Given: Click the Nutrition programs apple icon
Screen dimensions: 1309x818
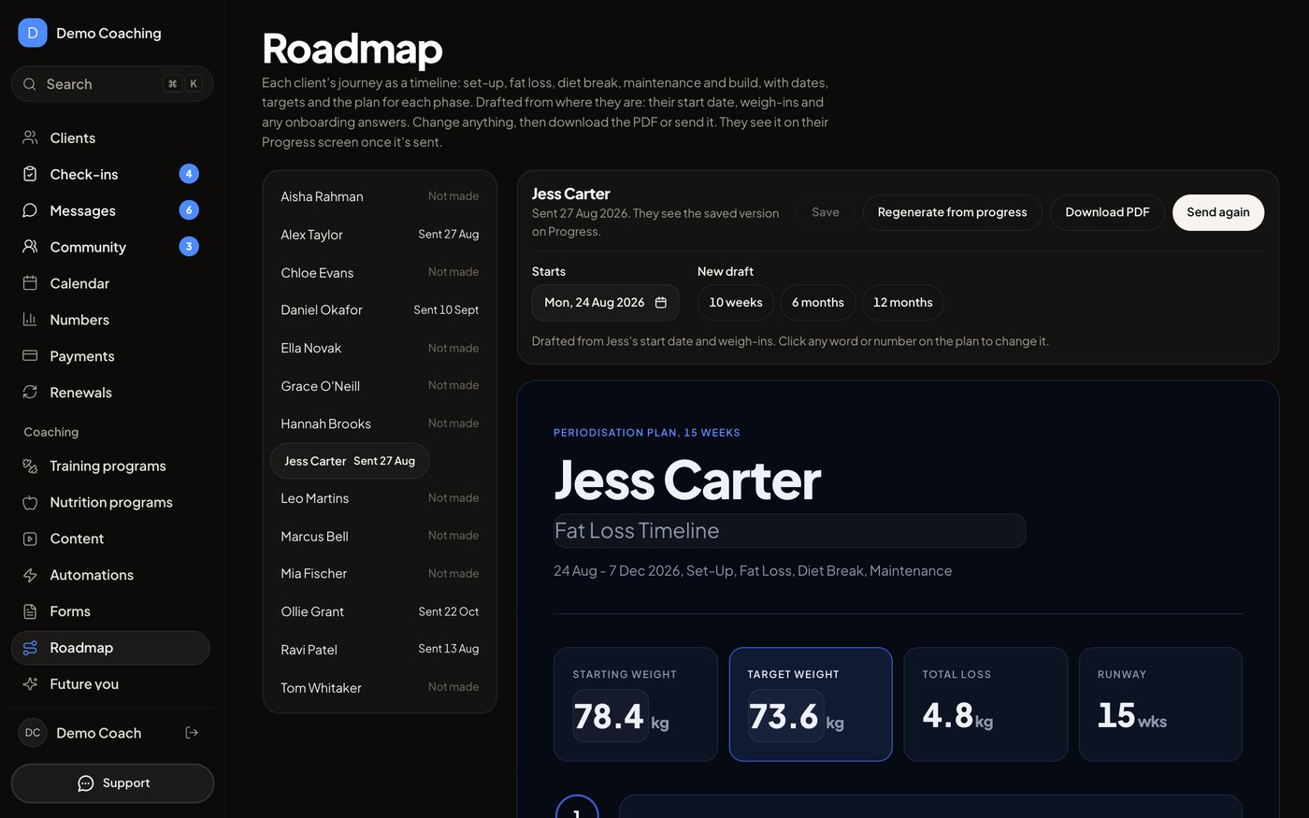Looking at the screenshot, I should coord(30,502).
